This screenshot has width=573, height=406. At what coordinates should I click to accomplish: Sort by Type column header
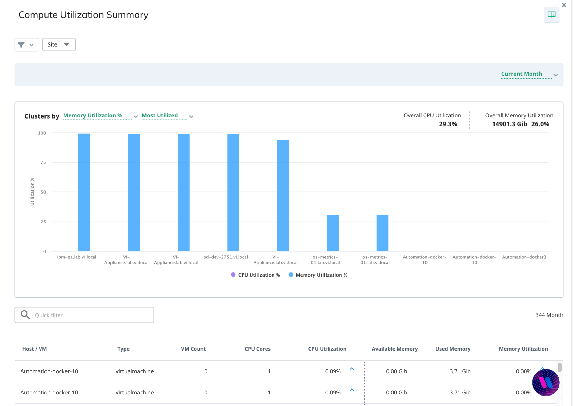[123, 349]
